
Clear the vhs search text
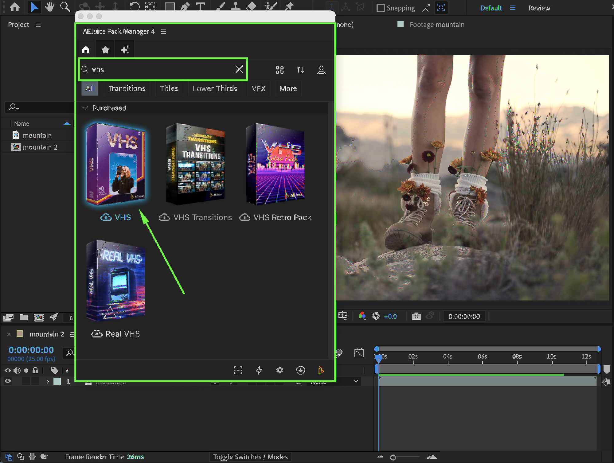239,69
